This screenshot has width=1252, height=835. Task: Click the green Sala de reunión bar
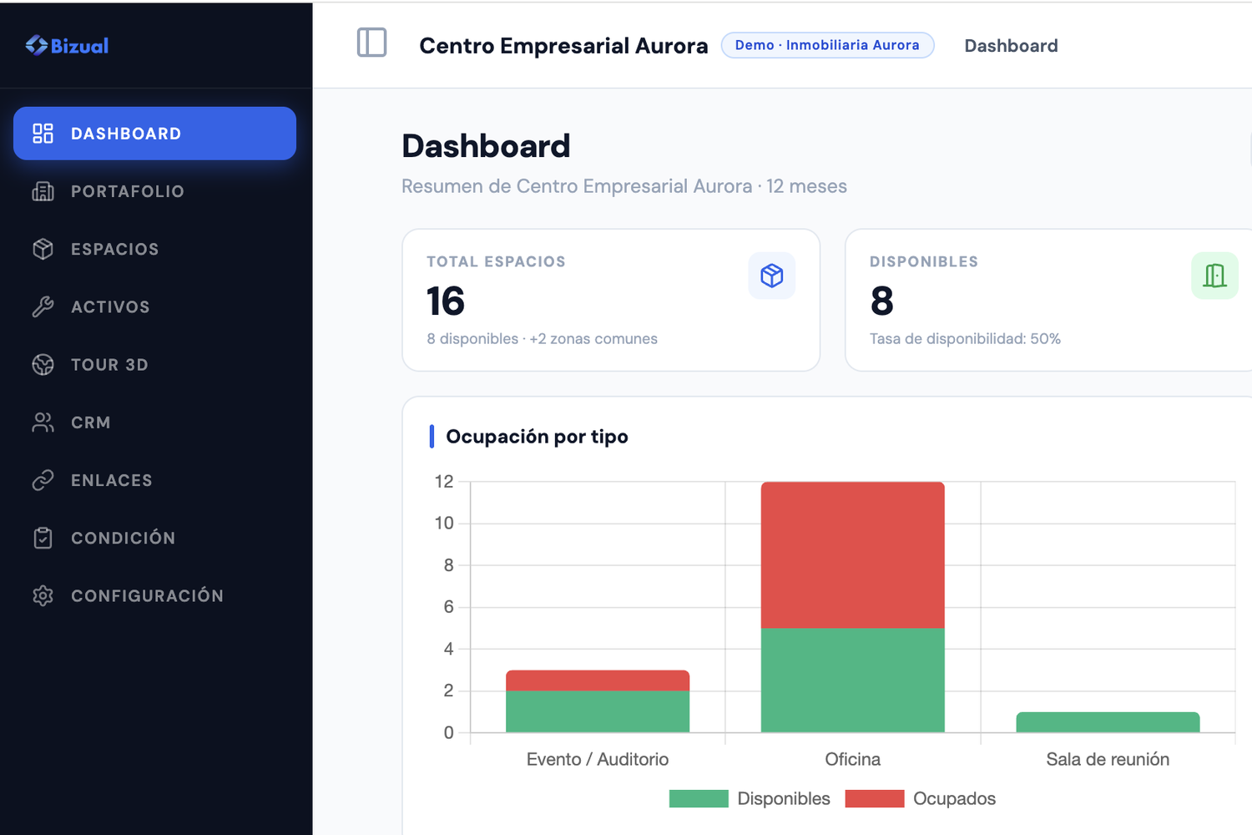pos(1108,722)
